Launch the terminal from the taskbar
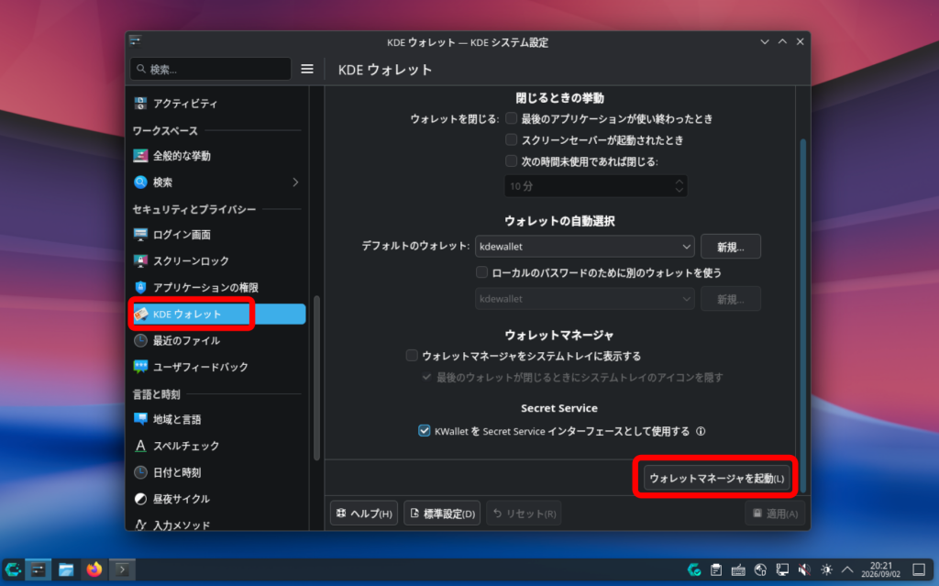This screenshot has height=586, width=939. (x=122, y=569)
